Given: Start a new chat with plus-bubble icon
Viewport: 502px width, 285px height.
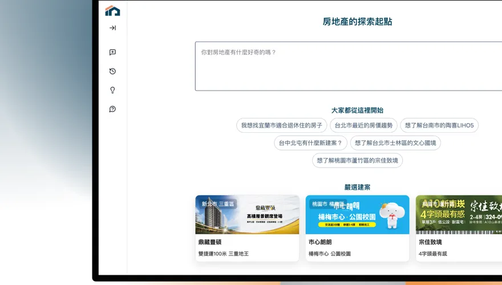Looking at the screenshot, I should (112, 52).
